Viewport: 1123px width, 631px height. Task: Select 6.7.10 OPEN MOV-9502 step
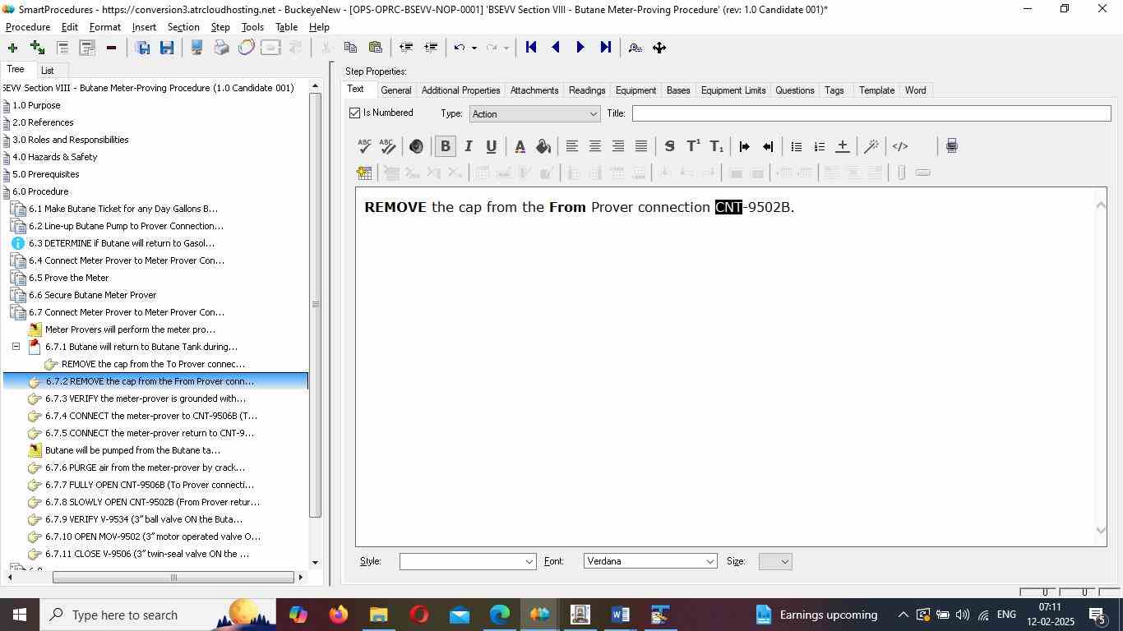coord(153,537)
